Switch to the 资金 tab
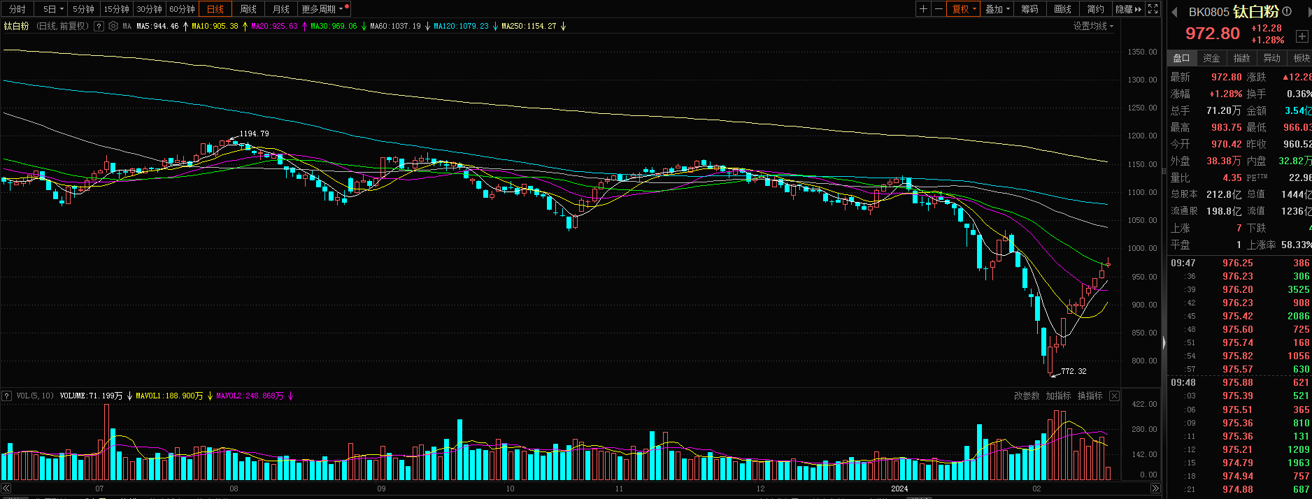This screenshot has height=499, width=1312. 1211,58
